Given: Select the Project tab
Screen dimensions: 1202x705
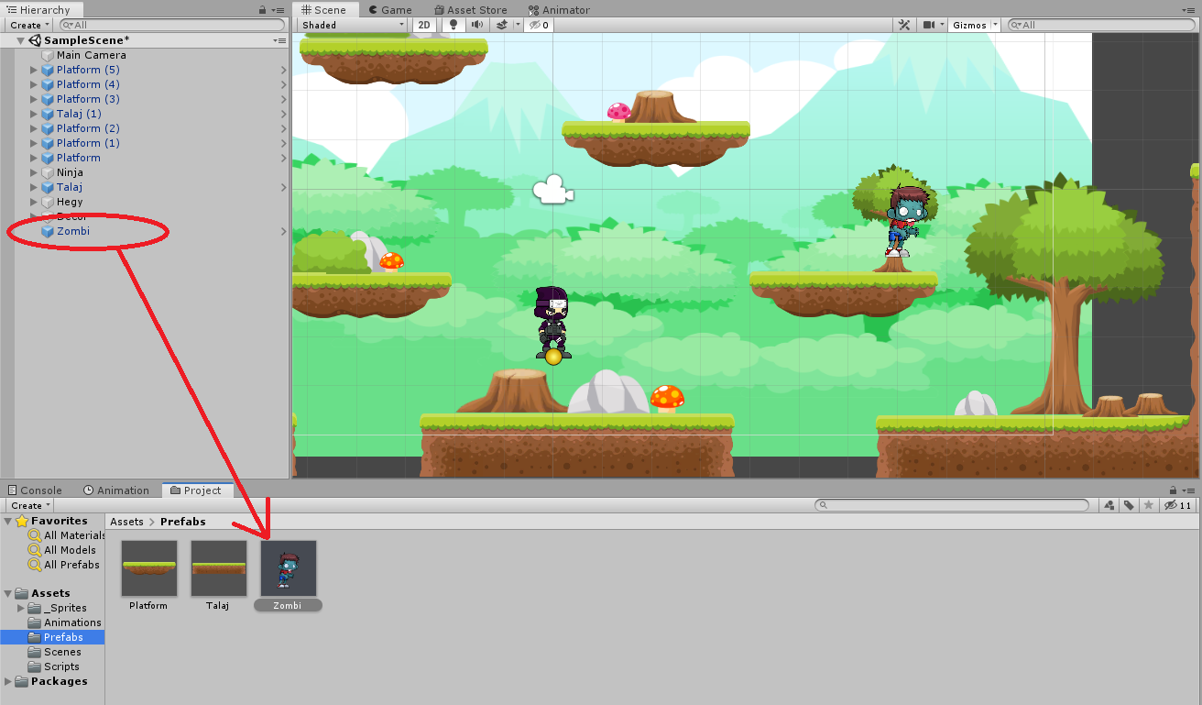Looking at the screenshot, I should [196, 490].
